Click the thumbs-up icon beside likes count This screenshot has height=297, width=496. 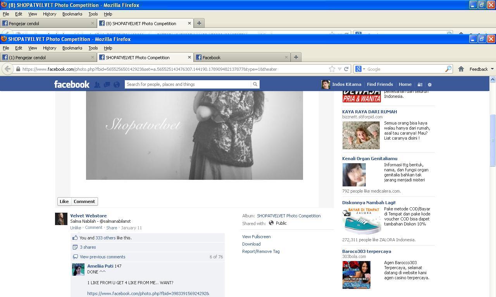75,238
